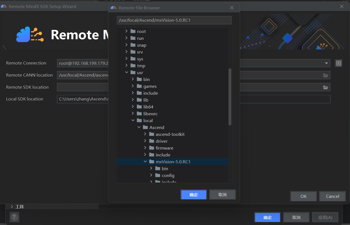
Task: Click Local SDK location field
Action: pyautogui.click(x=194, y=99)
